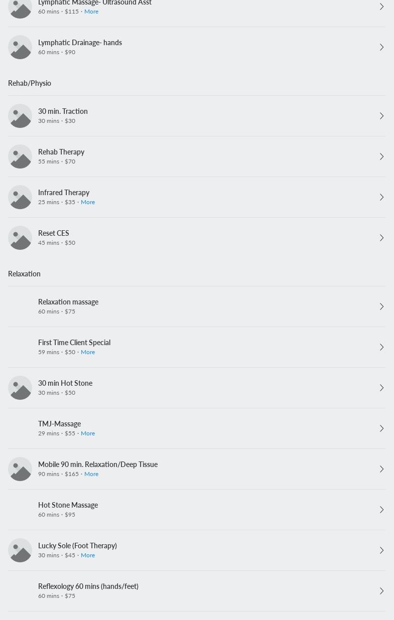Screen dimensions: 394x620
Task: Click the Reset CES service image icon
Action: click(20, 238)
